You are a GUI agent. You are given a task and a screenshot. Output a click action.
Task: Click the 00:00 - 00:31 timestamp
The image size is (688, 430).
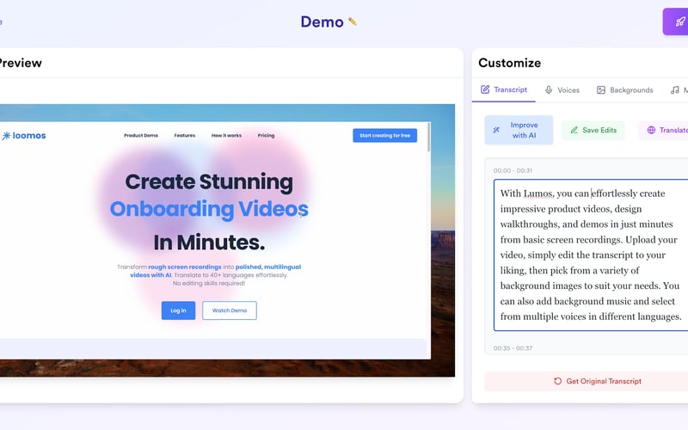tap(513, 170)
